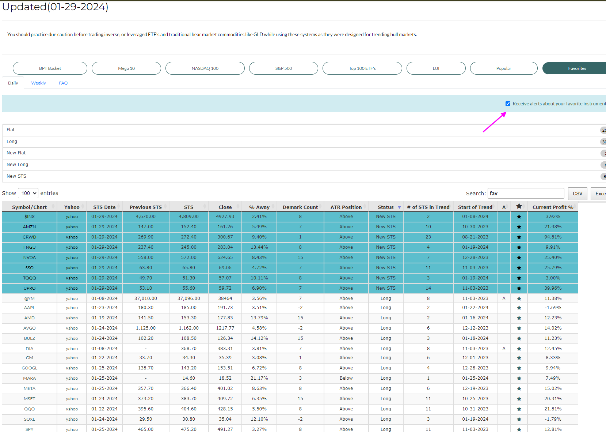Viewport: 606px width, 432px height.
Task: Toggle the favorite star for GOOGL
Action: 519,368
